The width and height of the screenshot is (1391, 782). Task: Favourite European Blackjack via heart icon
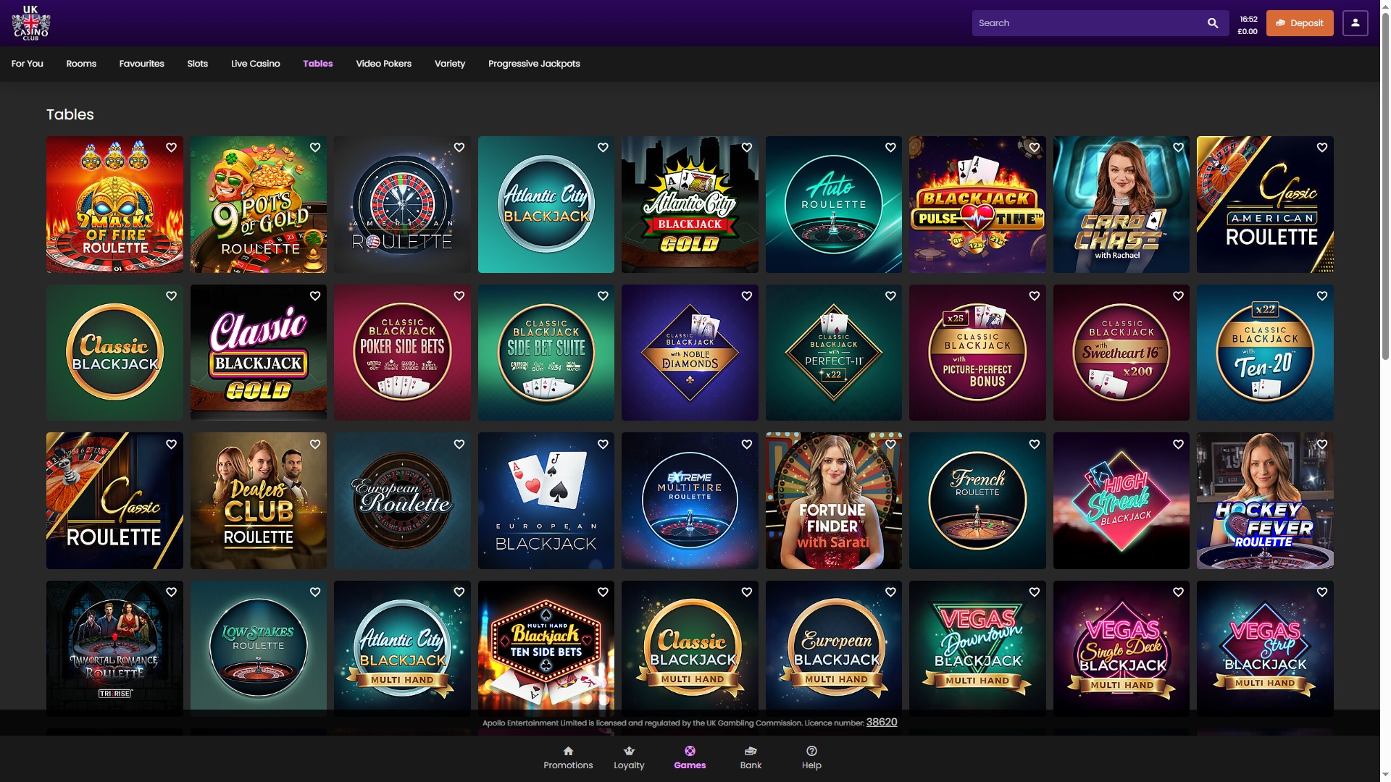click(603, 445)
